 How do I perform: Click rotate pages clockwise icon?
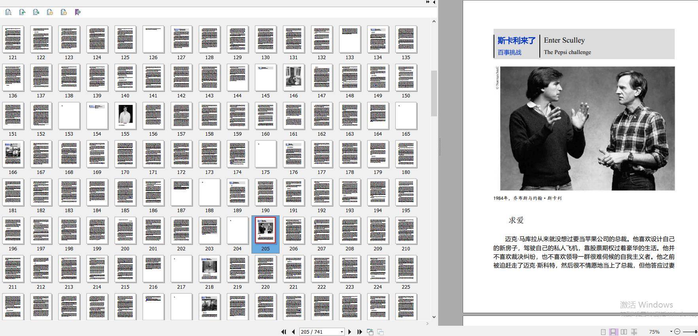point(36,12)
